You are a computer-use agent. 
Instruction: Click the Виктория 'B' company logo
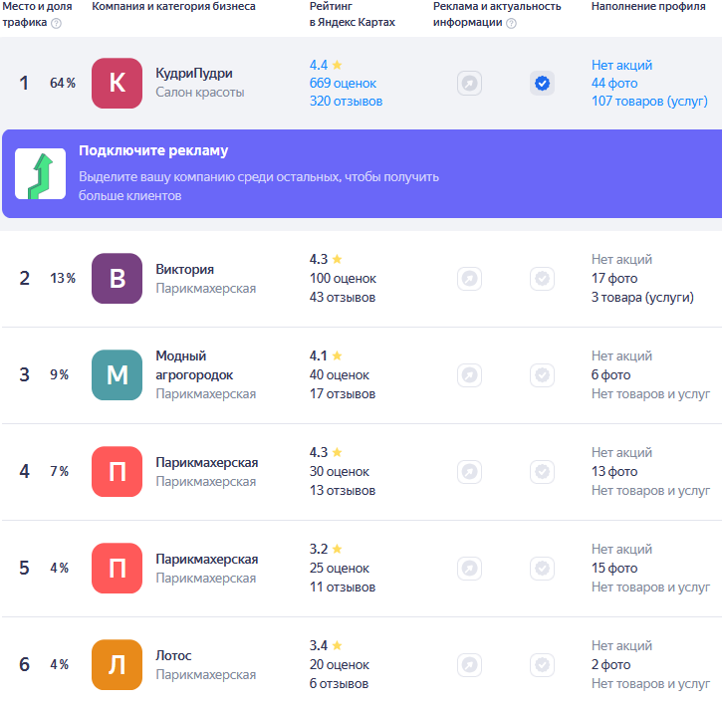(117, 279)
